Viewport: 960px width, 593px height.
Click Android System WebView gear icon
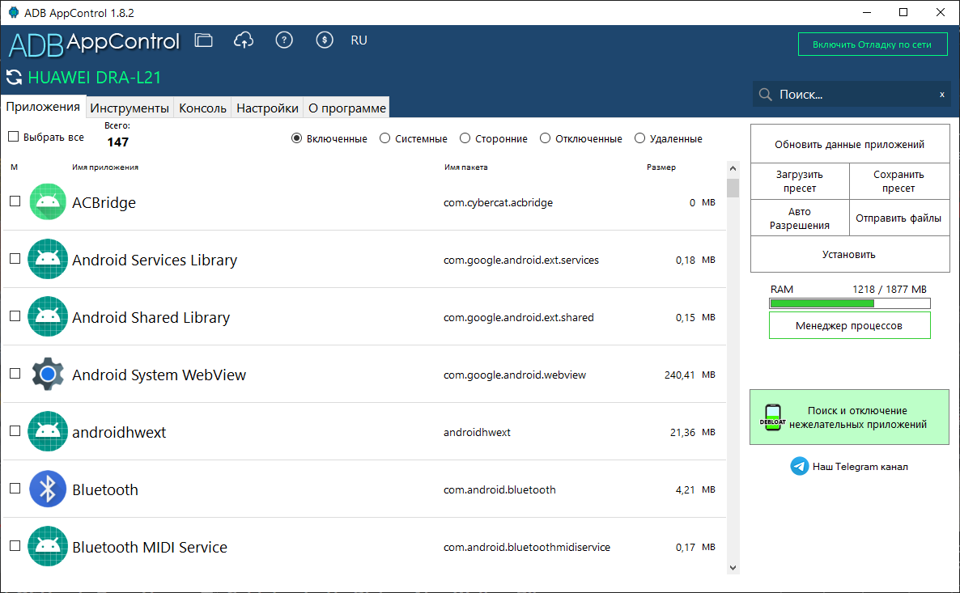click(x=48, y=374)
